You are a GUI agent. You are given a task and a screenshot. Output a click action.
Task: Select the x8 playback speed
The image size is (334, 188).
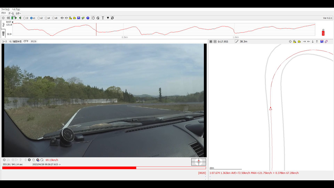click(x=55, y=18)
